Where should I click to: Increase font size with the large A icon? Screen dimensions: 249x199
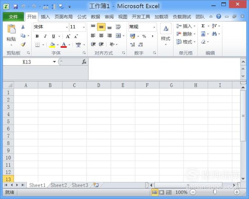[x=68, y=36]
